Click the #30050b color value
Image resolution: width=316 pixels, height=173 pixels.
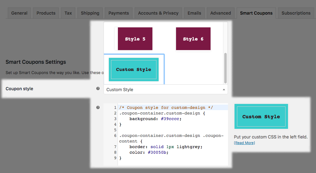point(157,152)
